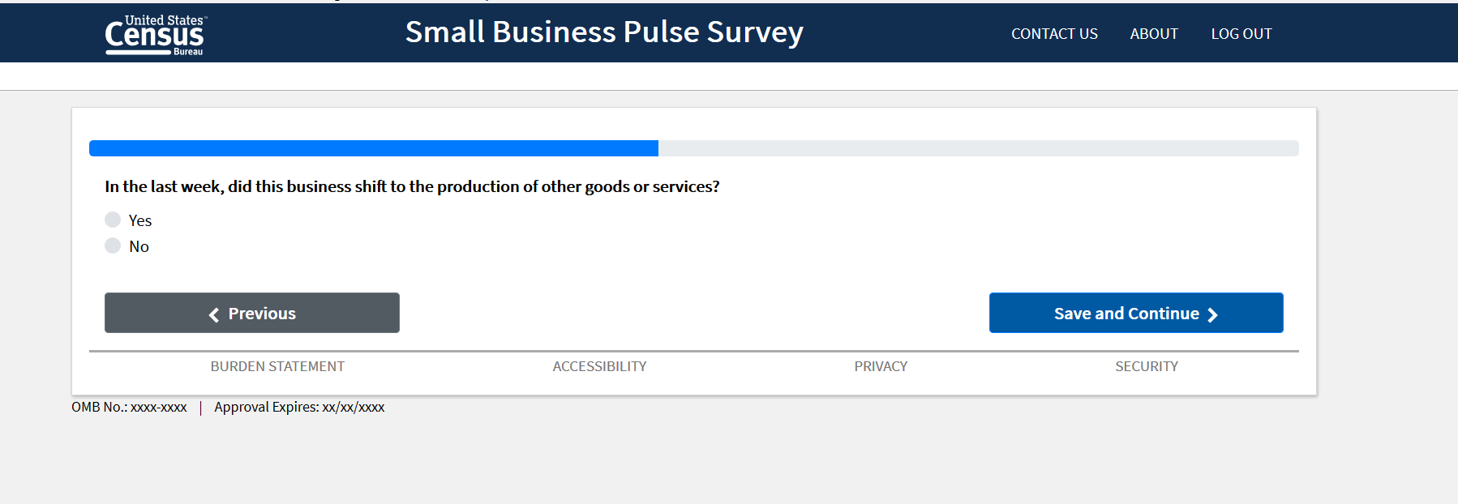Open the Privacy footer link

pos(880,366)
